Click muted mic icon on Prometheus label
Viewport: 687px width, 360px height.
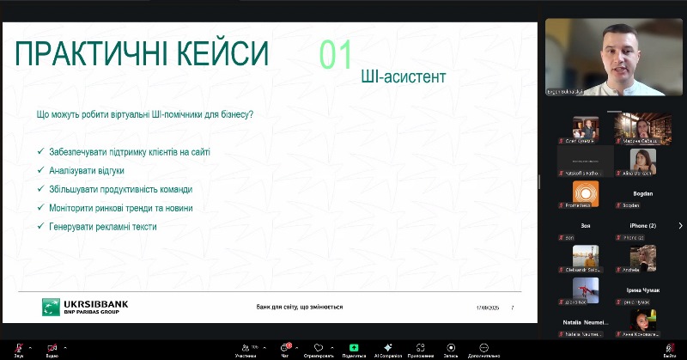562,205
